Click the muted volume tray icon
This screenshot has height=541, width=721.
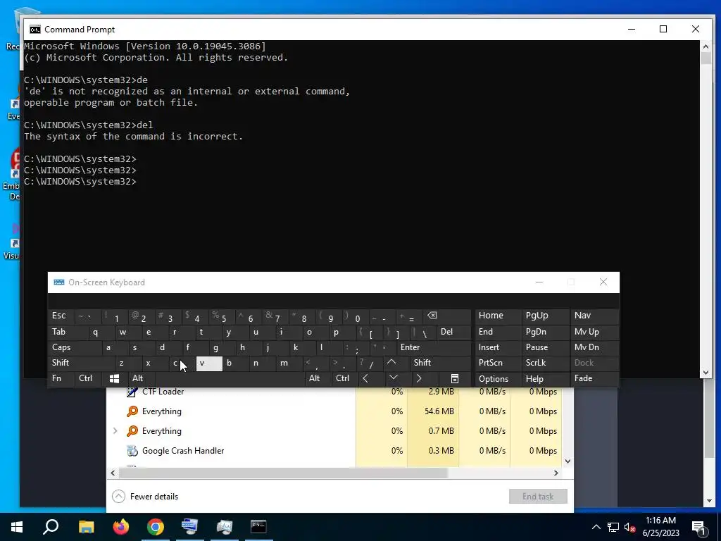tap(630, 527)
